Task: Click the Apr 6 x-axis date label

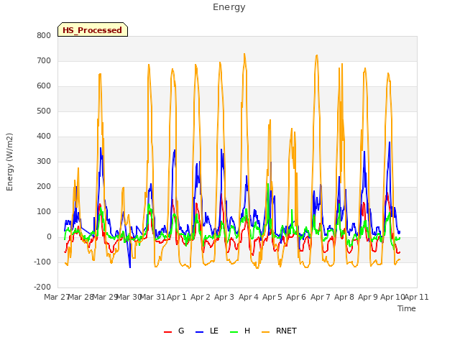Action: pyautogui.click(x=296, y=297)
